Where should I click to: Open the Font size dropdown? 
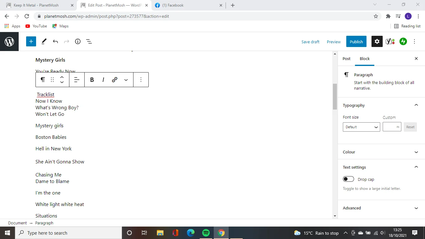coord(361,127)
